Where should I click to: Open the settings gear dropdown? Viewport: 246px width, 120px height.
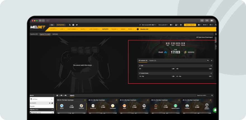pyautogui.click(x=200, y=25)
